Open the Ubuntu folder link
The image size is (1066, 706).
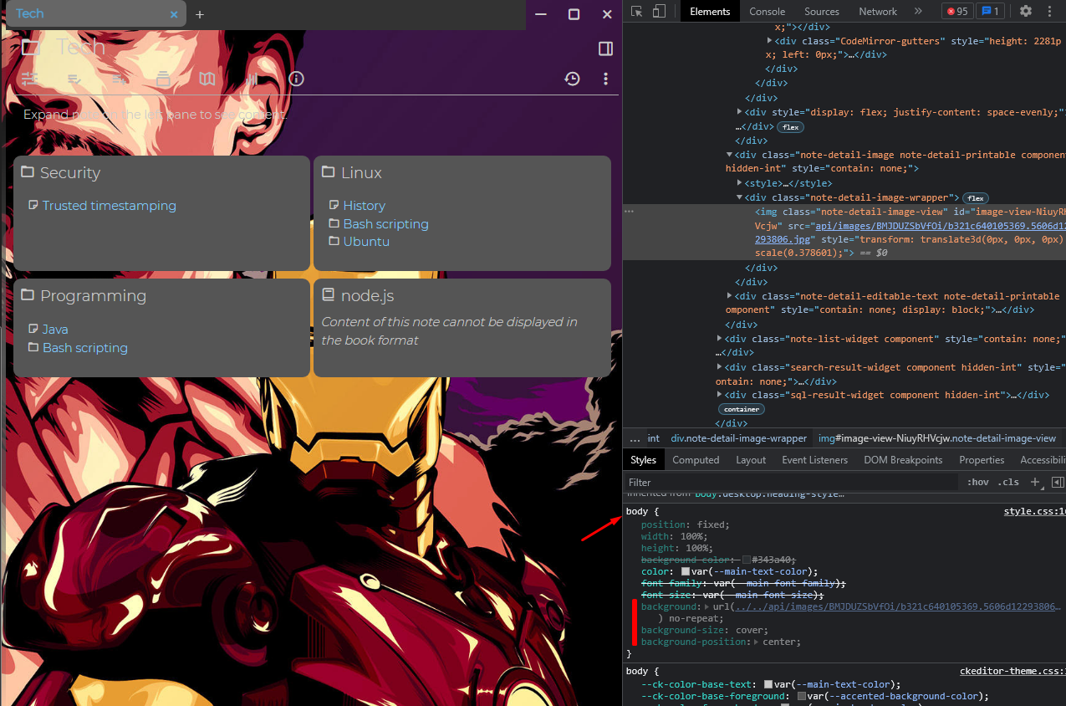(x=366, y=242)
